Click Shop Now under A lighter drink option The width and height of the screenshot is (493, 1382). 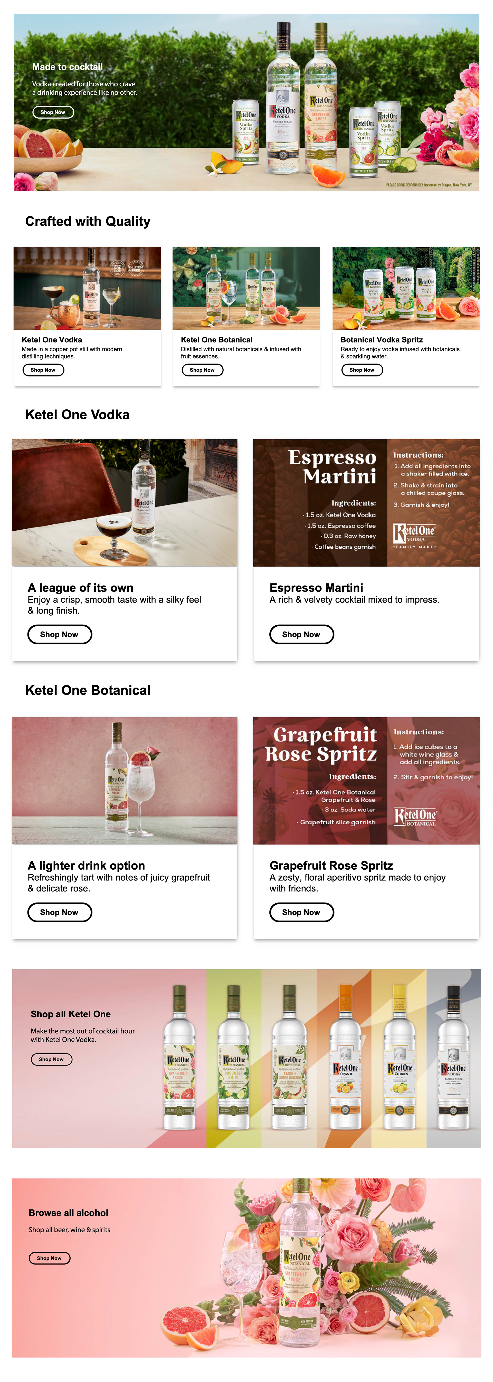pyautogui.click(x=60, y=912)
